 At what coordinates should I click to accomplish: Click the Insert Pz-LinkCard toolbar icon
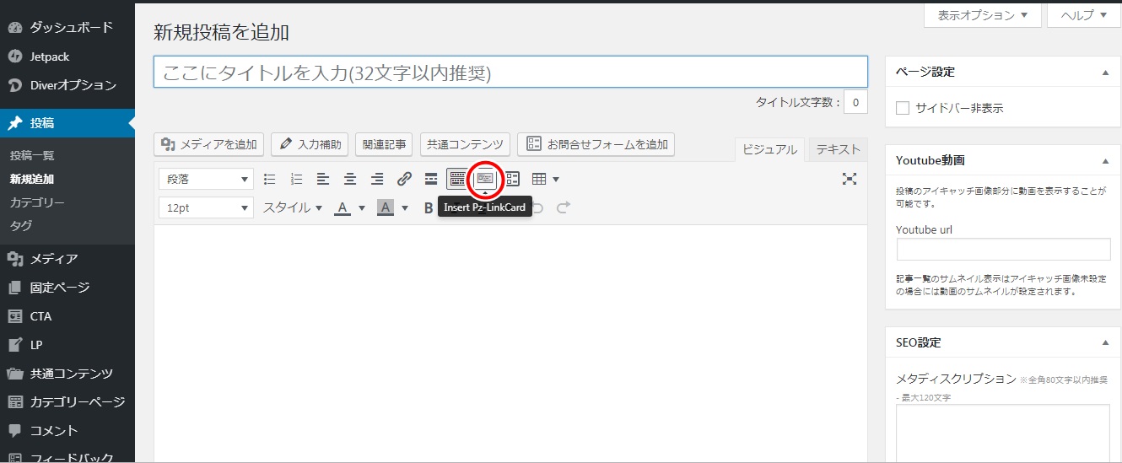coord(485,179)
